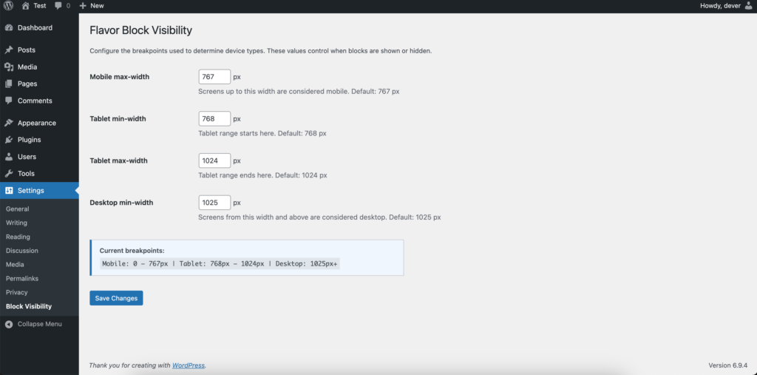The height and width of the screenshot is (375, 757).
Task: Click the Settings sliders icon
Action: [x=9, y=190]
